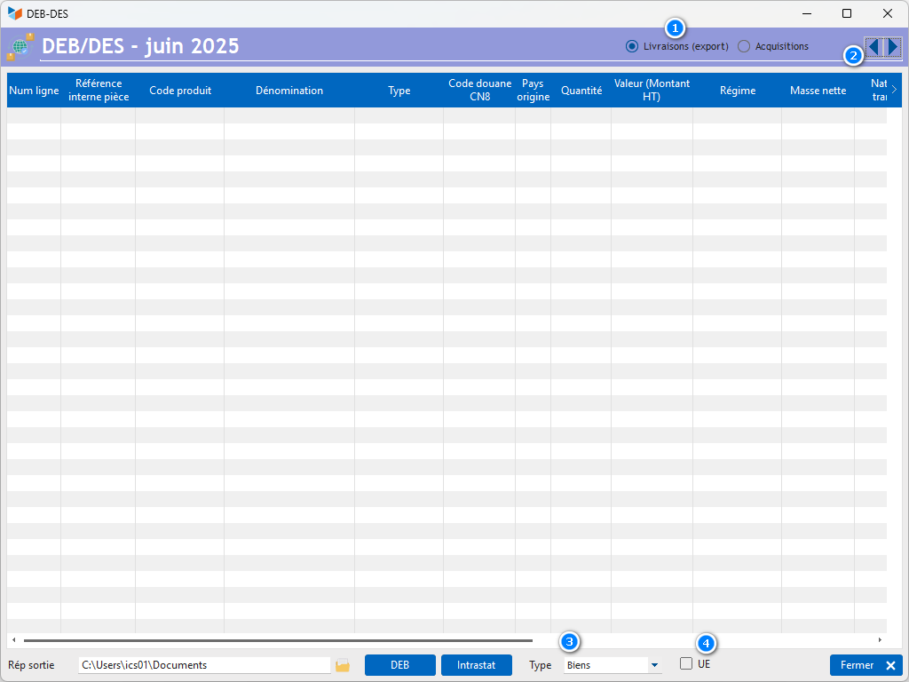The height and width of the screenshot is (682, 909).
Task: Click the Biens type combo box
Action: (x=605, y=665)
